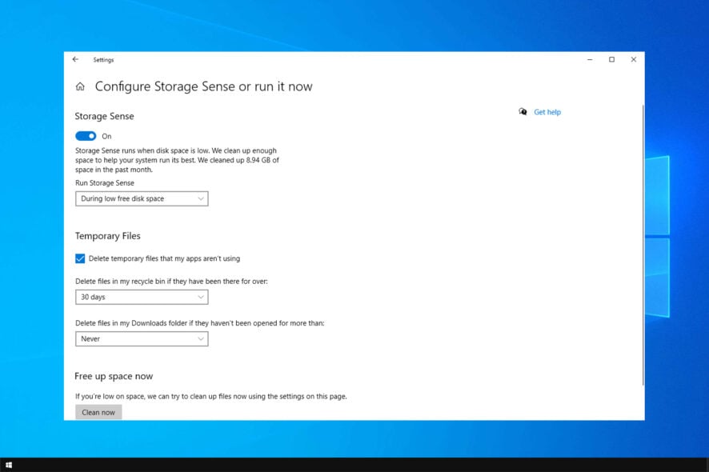The height and width of the screenshot is (472, 709).
Task: Click the home icon beside the page title
Action: click(x=79, y=86)
